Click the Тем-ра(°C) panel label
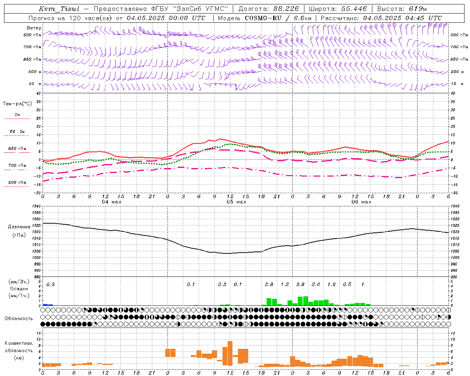Screen dimensions: 470x376 coord(17,104)
